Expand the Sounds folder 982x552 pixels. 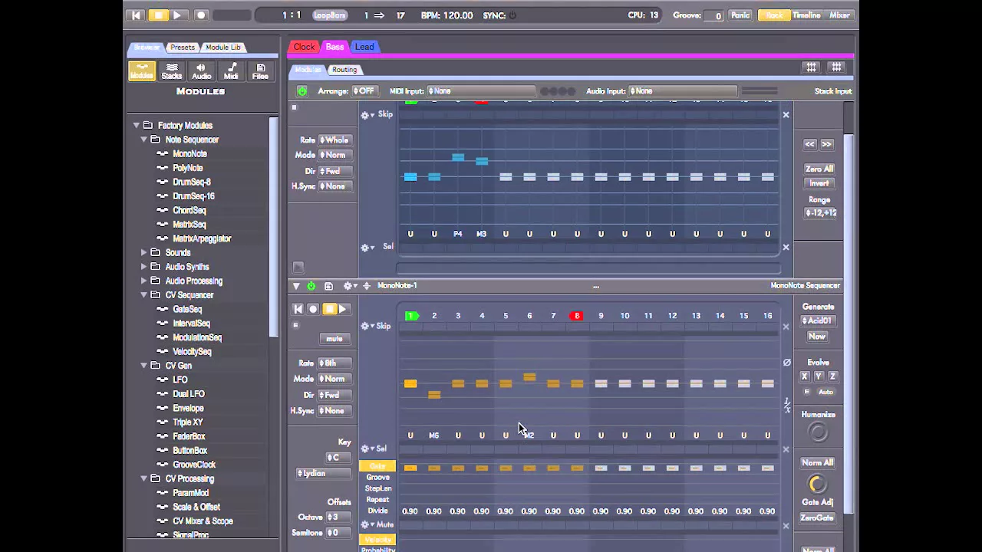[143, 253]
